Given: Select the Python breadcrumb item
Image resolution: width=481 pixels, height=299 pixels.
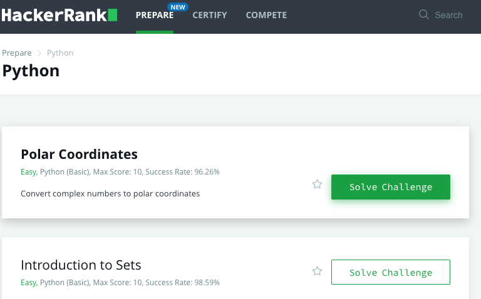Looking at the screenshot, I should pos(60,53).
